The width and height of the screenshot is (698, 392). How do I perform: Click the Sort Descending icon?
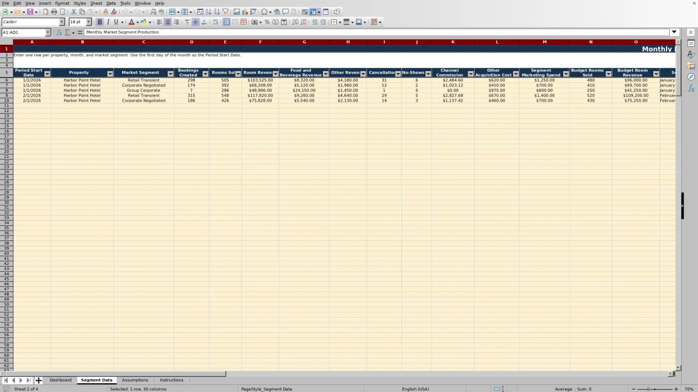(x=216, y=12)
